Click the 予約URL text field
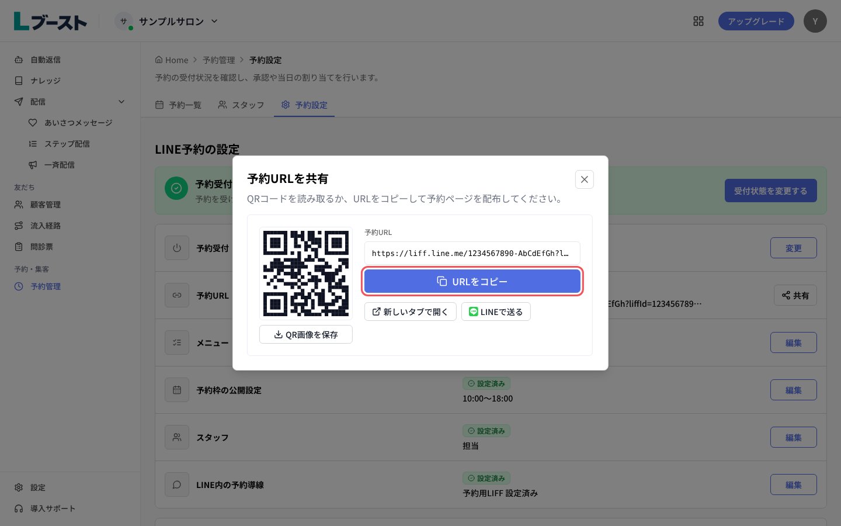The width and height of the screenshot is (841, 526). (472, 253)
